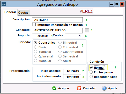Click the Descripción label
The width and height of the screenshot is (126, 94).
(x=21, y=19)
